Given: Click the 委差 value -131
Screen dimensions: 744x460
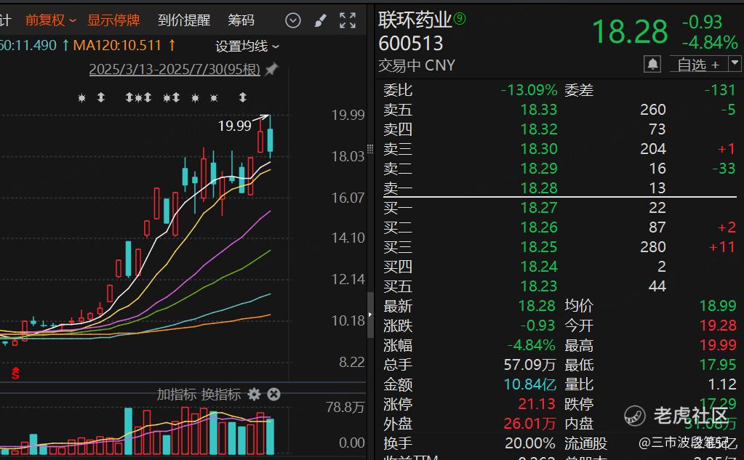Looking at the screenshot, I should point(720,90).
